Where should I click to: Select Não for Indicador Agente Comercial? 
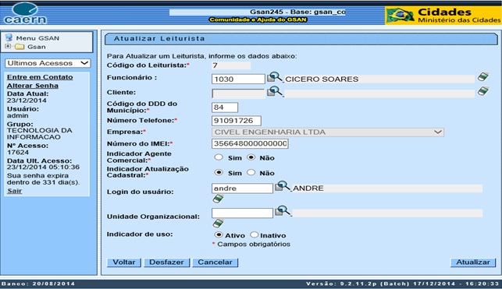[x=251, y=157]
